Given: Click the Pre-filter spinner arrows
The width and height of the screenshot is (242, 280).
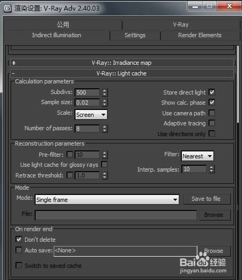Looking at the screenshot, I should click(105, 155).
